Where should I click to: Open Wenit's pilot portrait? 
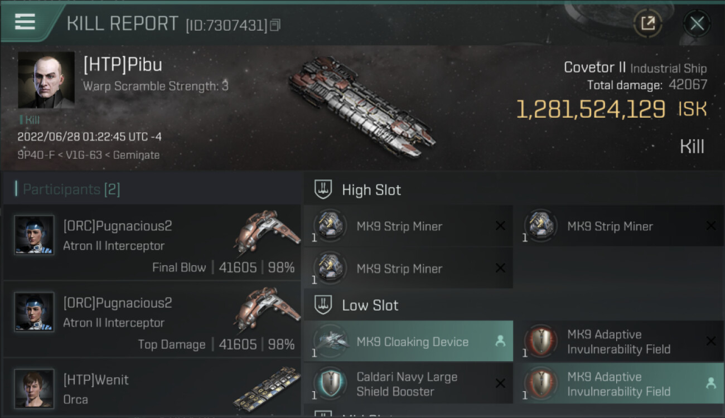pos(34,388)
